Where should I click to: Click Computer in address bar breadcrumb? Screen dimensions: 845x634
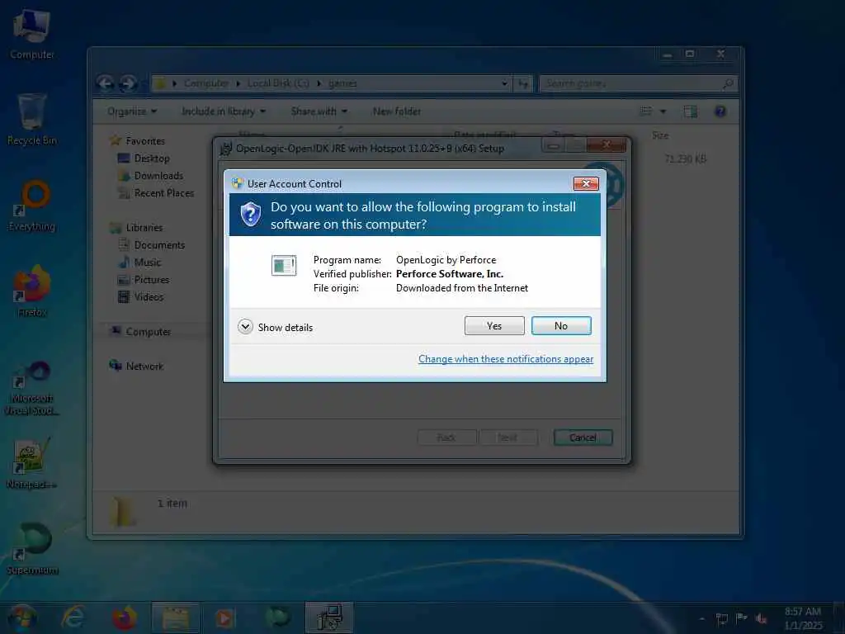click(x=206, y=83)
